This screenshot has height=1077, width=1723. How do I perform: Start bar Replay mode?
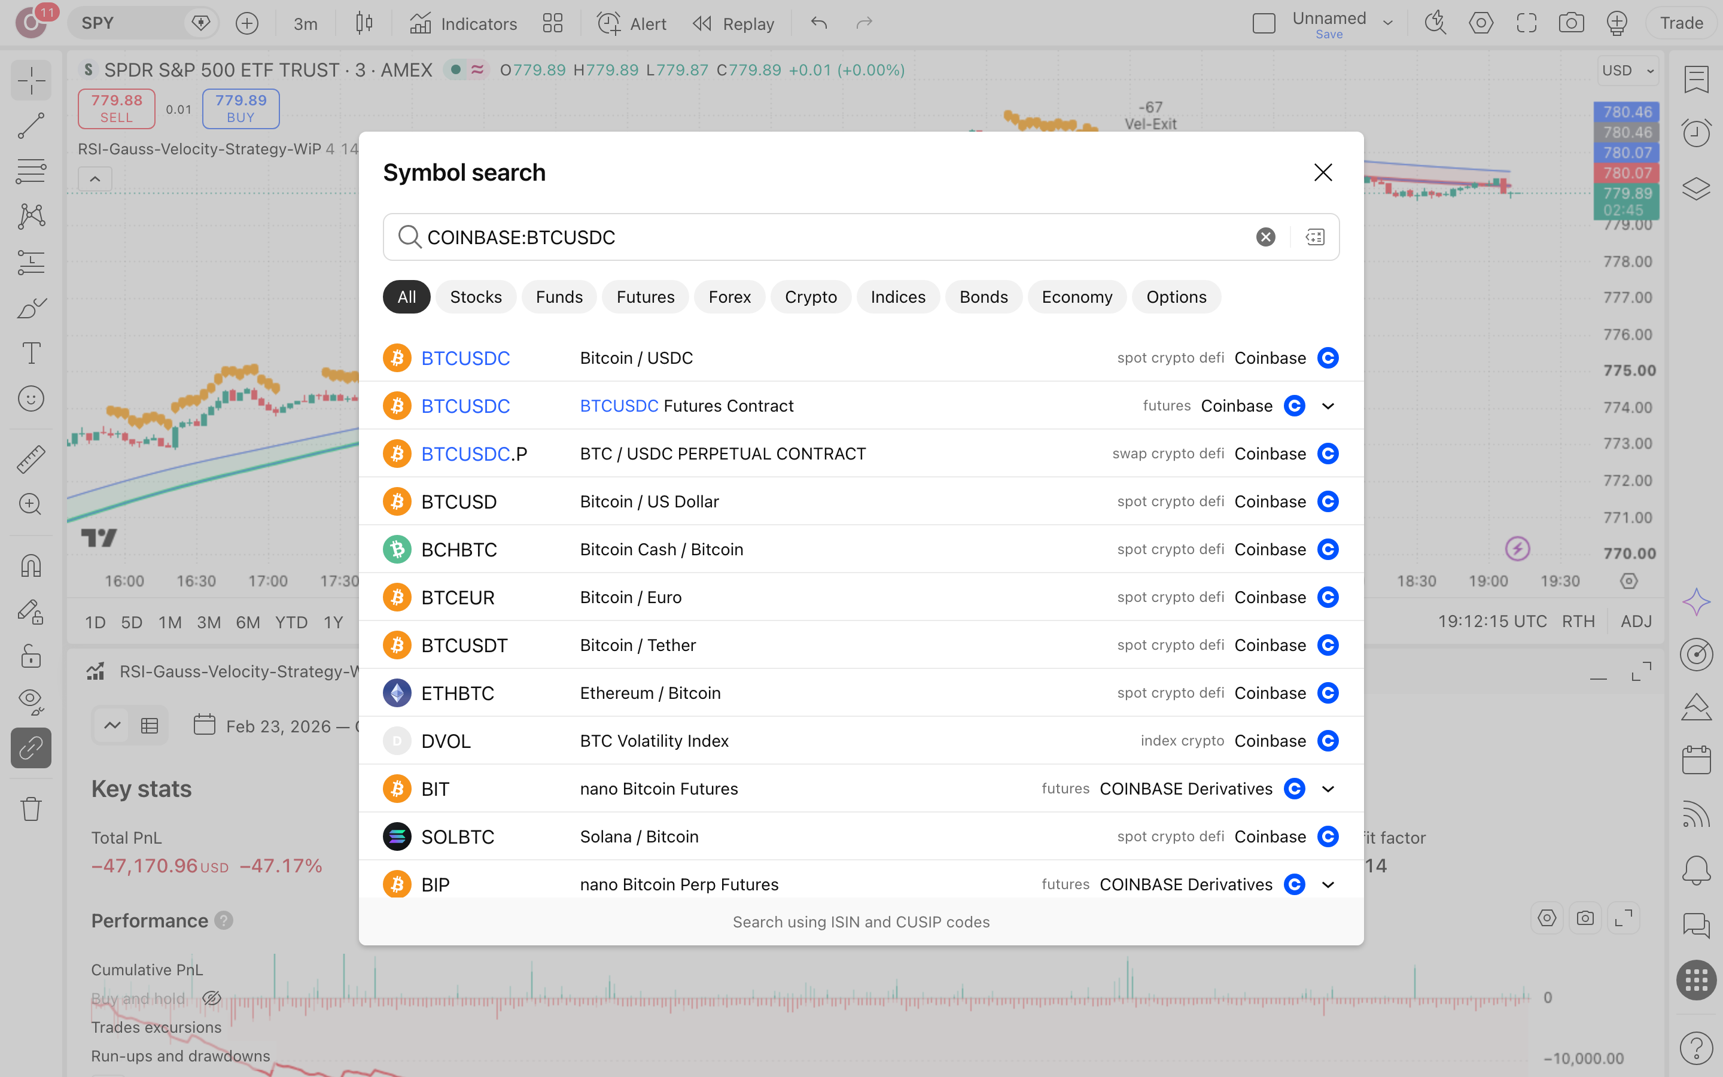[x=733, y=23]
